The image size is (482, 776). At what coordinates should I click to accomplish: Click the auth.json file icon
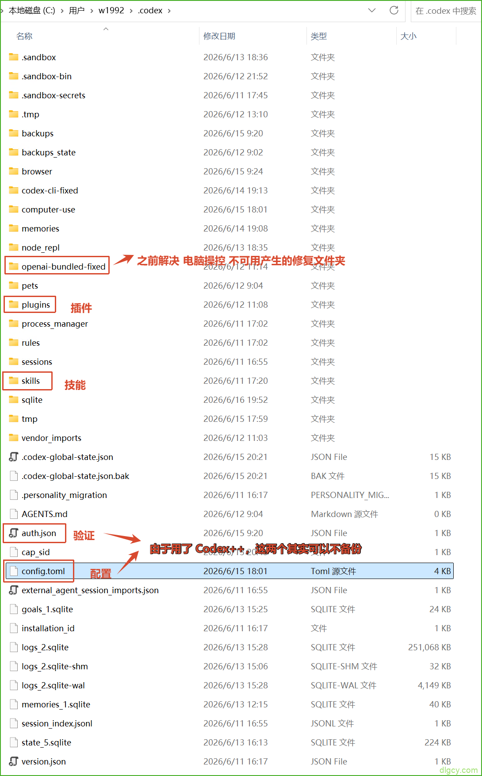(x=14, y=533)
